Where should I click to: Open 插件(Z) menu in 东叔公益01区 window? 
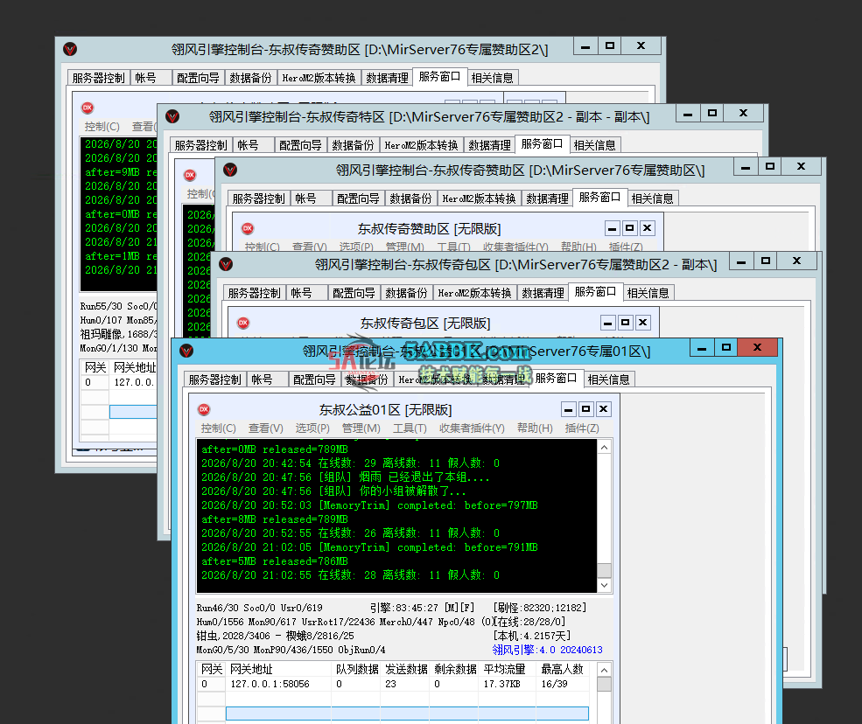(x=582, y=428)
